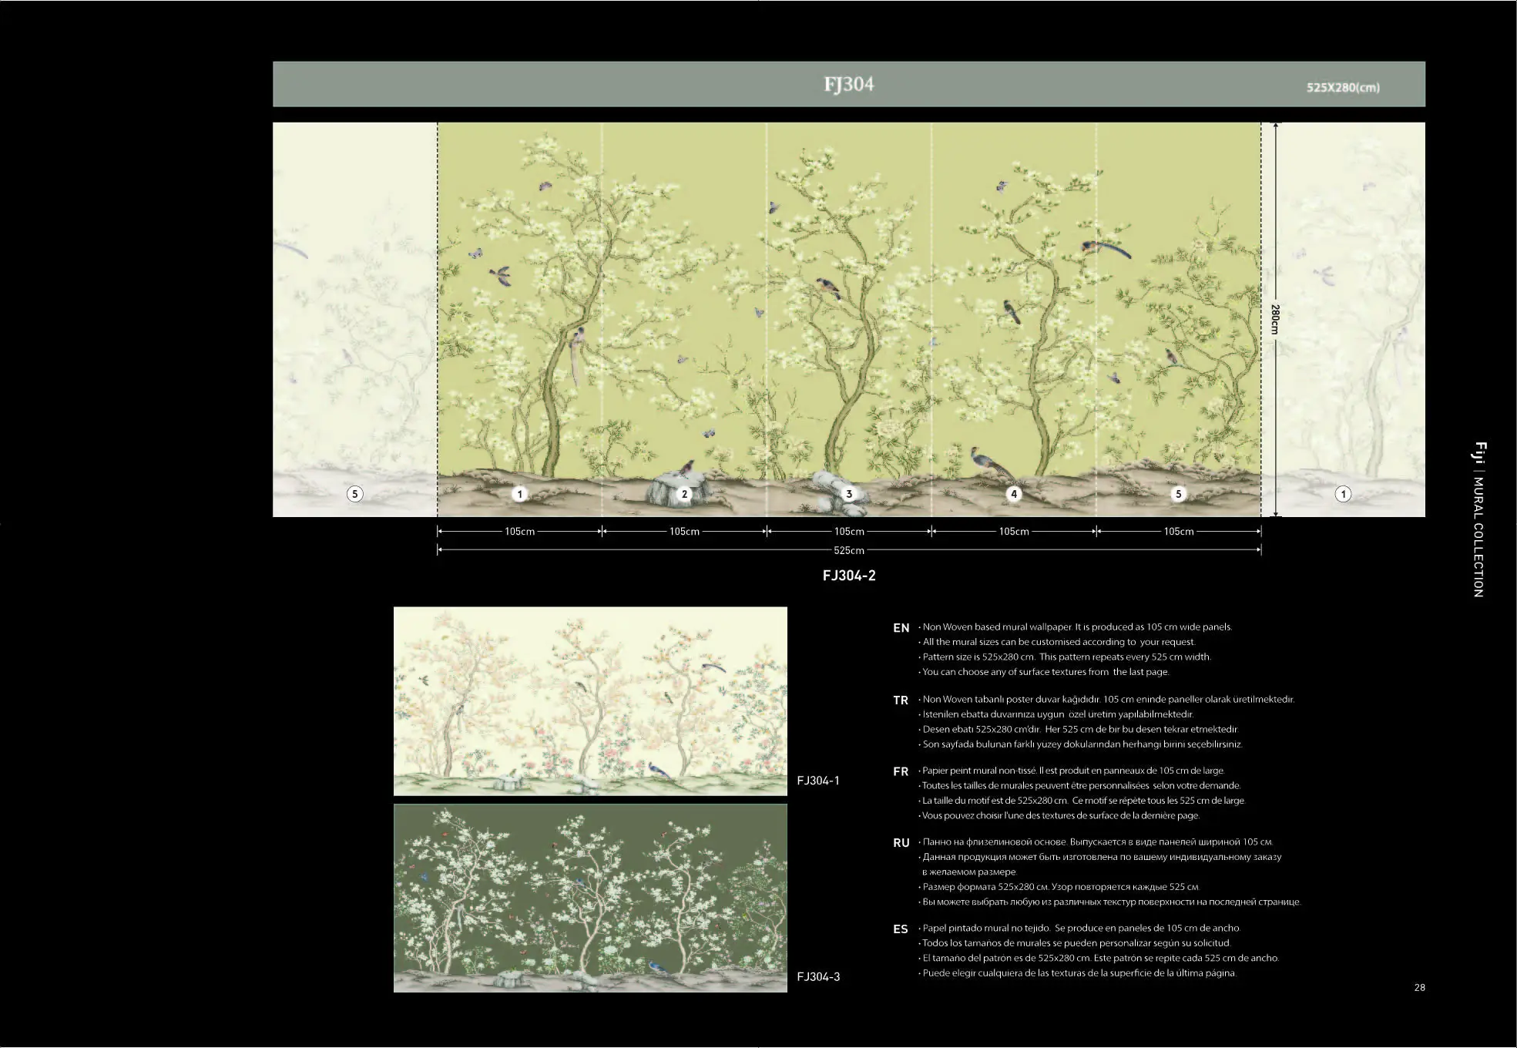This screenshot has width=1517, height=1048.
Task: Click the vertical 280cm height label
Action: (x=1275, y=319)
